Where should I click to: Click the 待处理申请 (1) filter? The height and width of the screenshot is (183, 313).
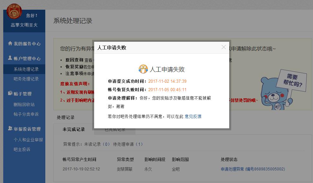128,144
